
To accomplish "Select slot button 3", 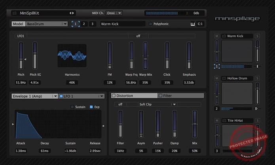I will (x=92, y=24).
